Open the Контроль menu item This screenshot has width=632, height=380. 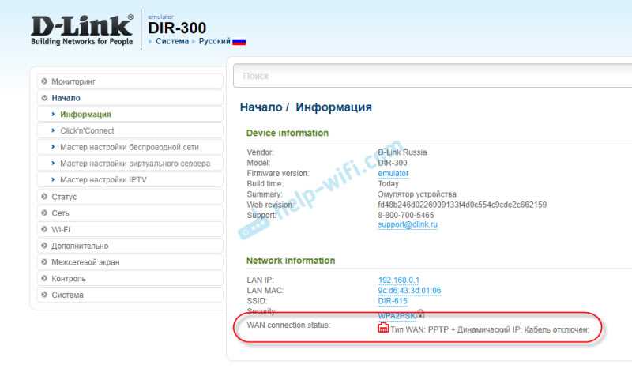[130, 278]
